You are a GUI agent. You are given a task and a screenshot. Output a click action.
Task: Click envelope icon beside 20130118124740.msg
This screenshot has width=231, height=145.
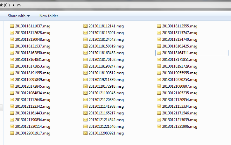coord(159,40)
